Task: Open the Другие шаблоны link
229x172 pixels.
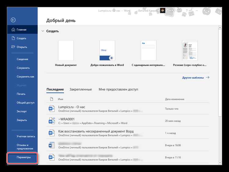Action: point(193,78)
